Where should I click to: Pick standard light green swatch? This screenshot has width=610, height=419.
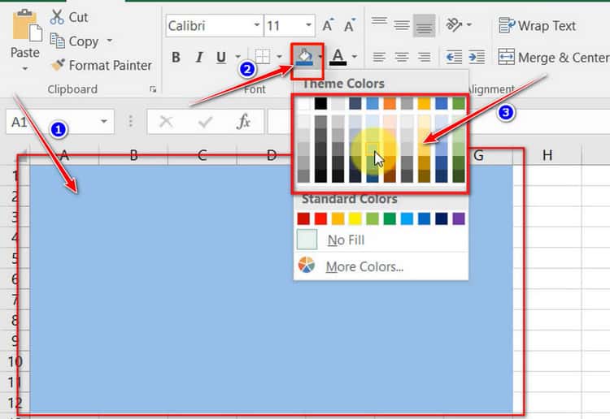tap(373, 218)
